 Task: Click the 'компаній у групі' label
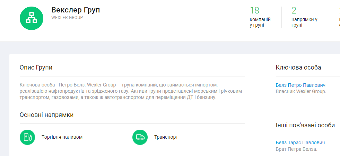[x=260, y=22]
